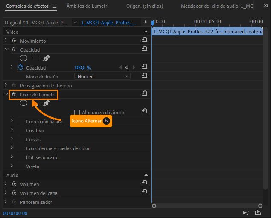Collapse the Opacidad effect group
Screen dimensions: 271x218
point(6,49)
